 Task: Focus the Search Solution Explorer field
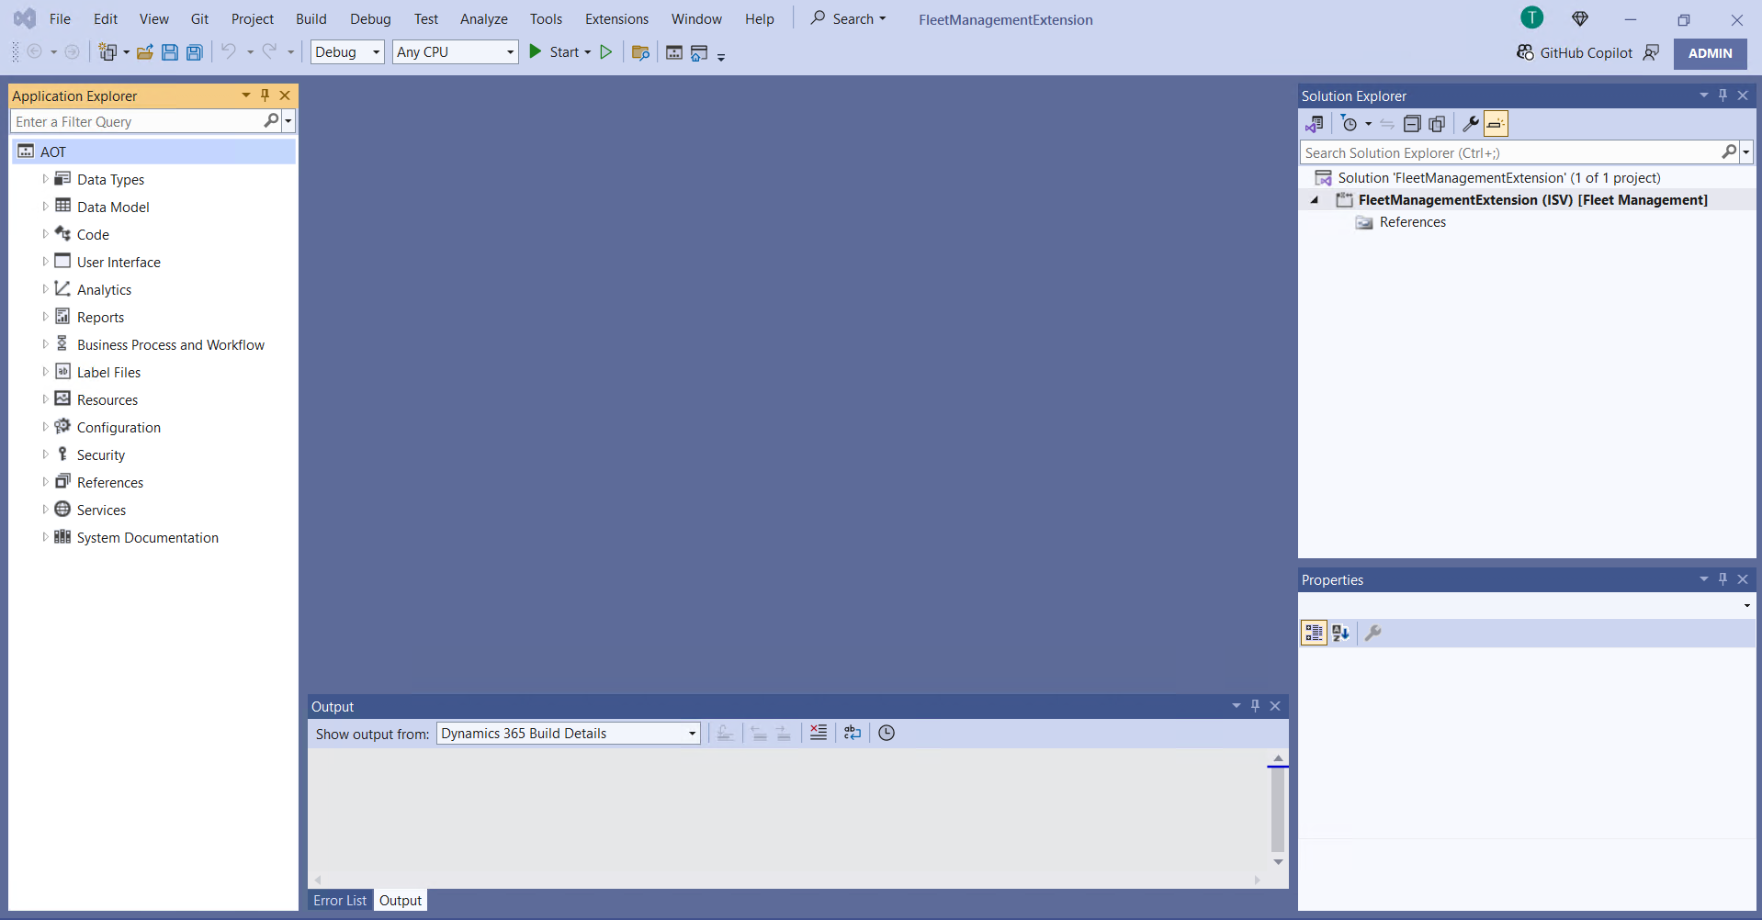point(1510,152)
